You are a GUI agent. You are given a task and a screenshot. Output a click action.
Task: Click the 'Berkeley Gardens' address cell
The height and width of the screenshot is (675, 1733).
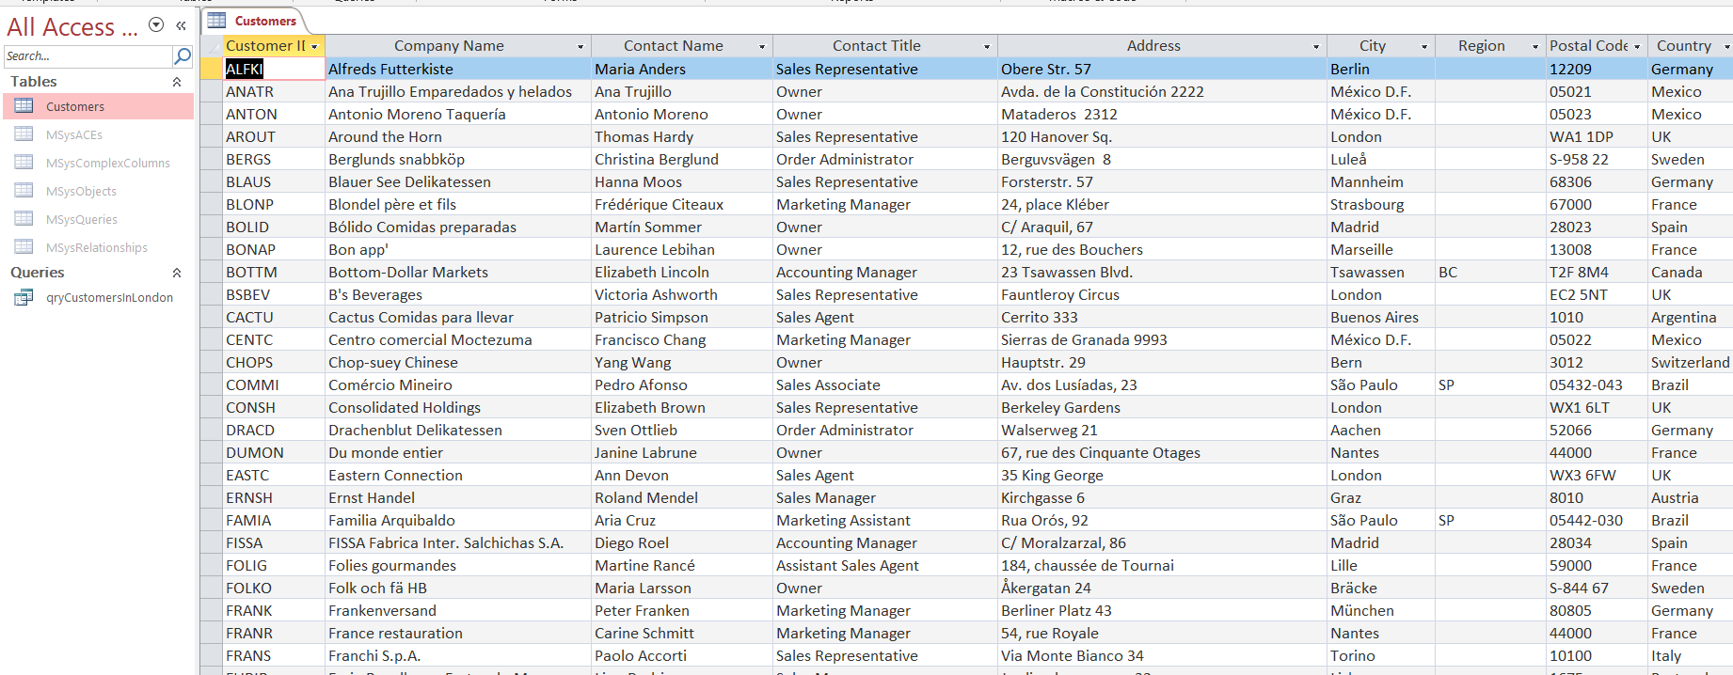1162,407
